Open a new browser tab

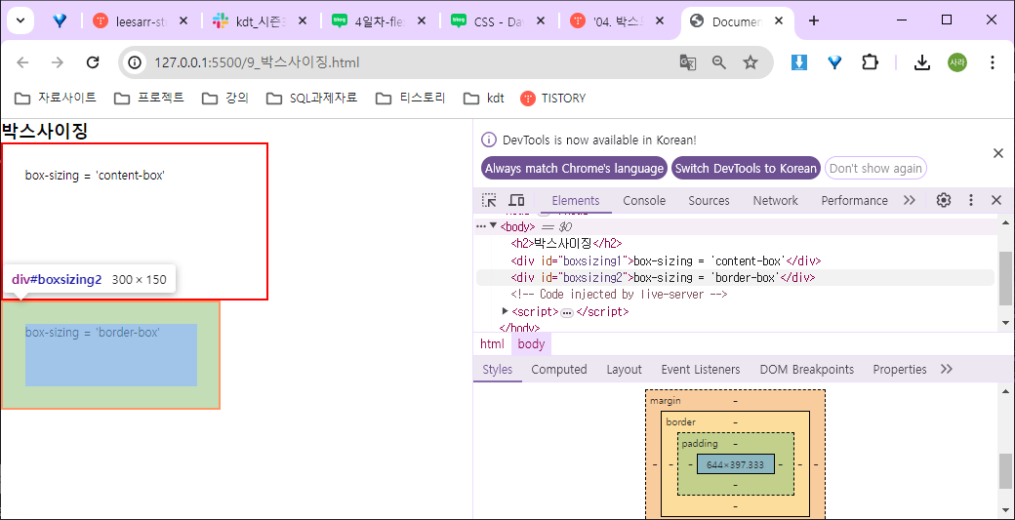(x=814, y=21)
